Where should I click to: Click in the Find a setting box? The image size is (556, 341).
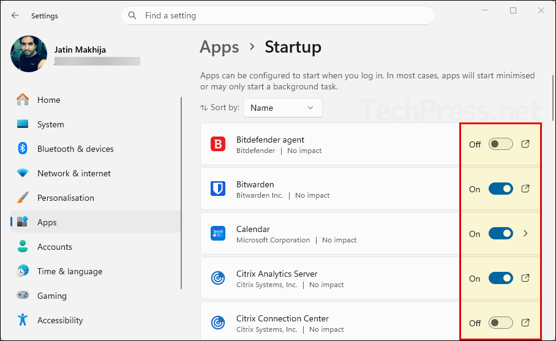click(x=277, y=15)
